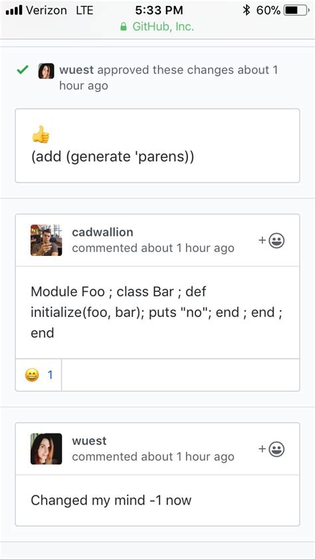This screenshot has width=315, height=559.
Task: Add reaction to cadwallion's comment
Action: pyautogui.click(x=272, y=241)
